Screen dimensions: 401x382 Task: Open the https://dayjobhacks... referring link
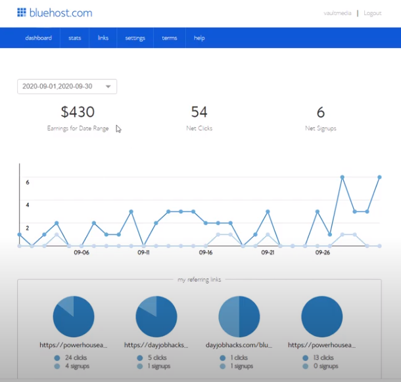point(156,345)
